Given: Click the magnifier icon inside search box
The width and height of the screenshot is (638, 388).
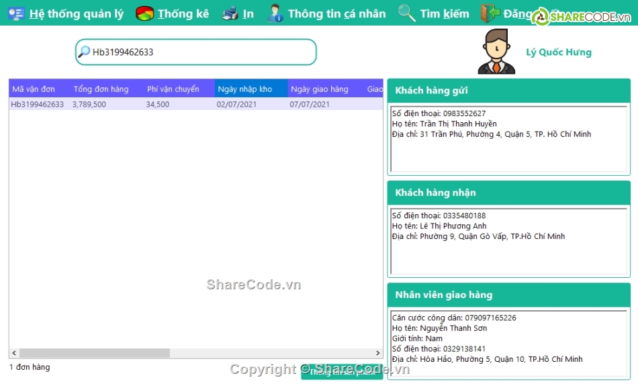Looking at the screenshot, I should 84,52.
